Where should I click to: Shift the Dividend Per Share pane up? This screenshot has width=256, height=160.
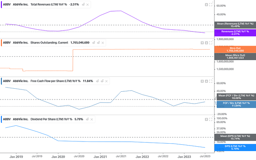[206, 120]
